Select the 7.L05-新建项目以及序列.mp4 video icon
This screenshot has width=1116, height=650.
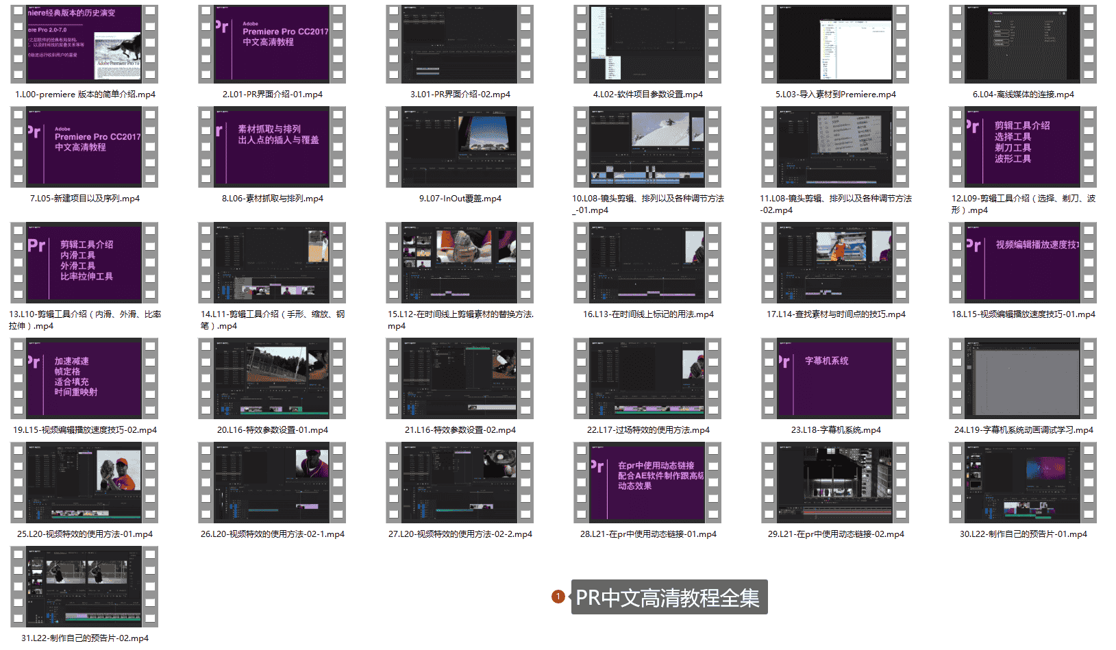coord(84,147)
